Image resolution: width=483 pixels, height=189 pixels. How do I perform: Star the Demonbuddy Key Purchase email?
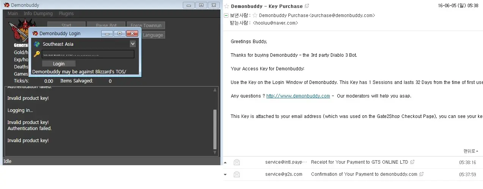227,6
